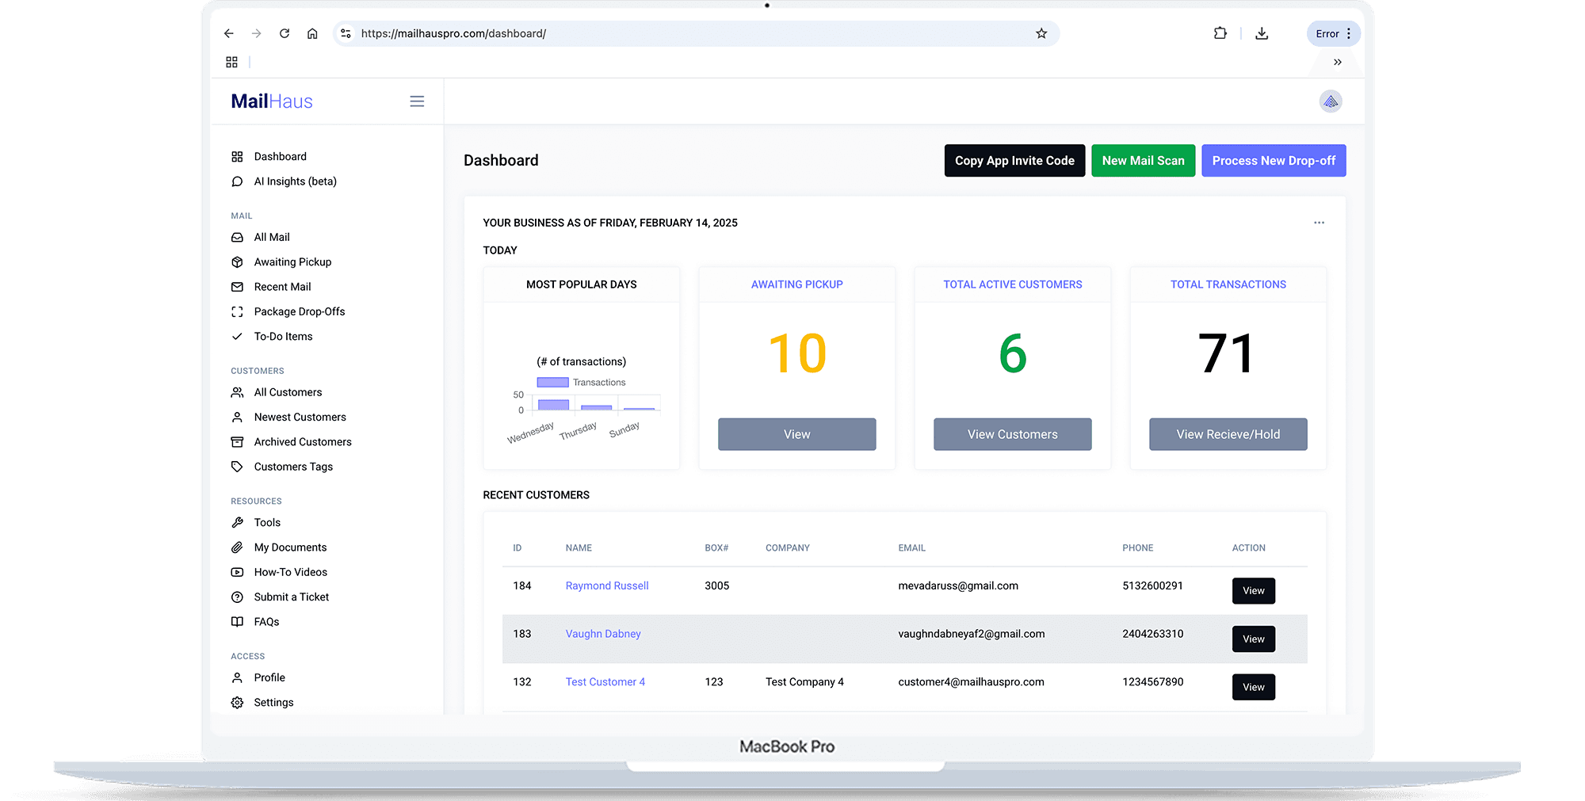Toggle the Transactions legend swatch in chart
This screenshot has width=1585, height=801.
point(552,383)
